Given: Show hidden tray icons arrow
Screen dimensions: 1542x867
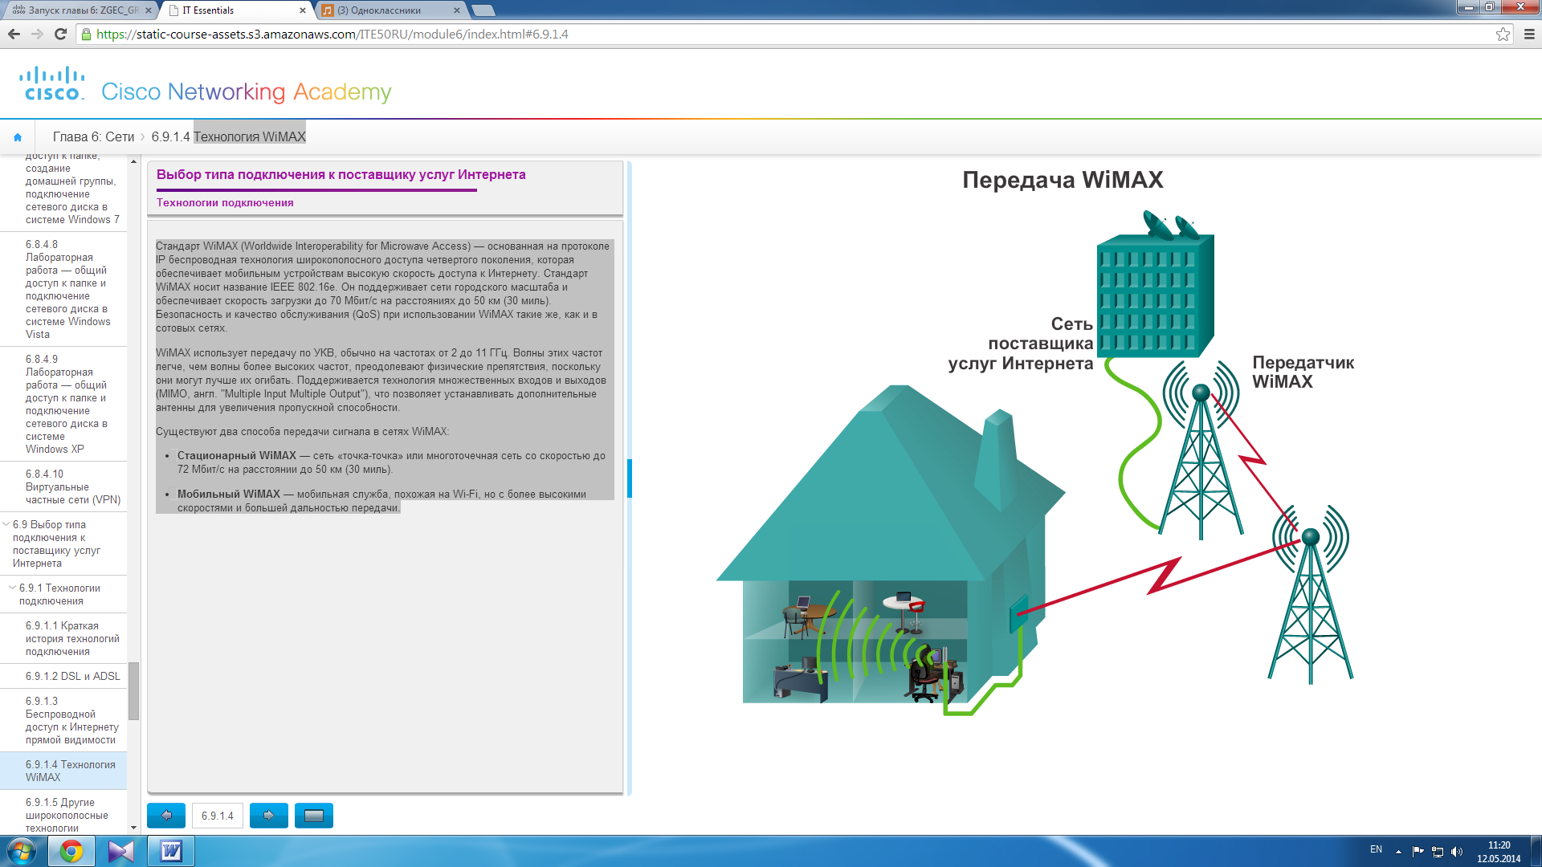Looking at the screenshot, I should click(1398, 851).
